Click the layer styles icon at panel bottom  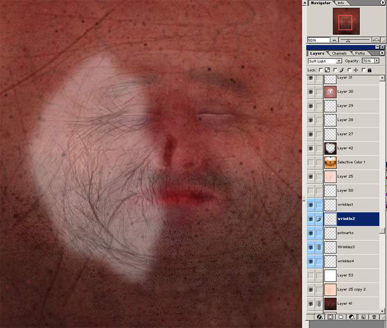click(320, 317)
